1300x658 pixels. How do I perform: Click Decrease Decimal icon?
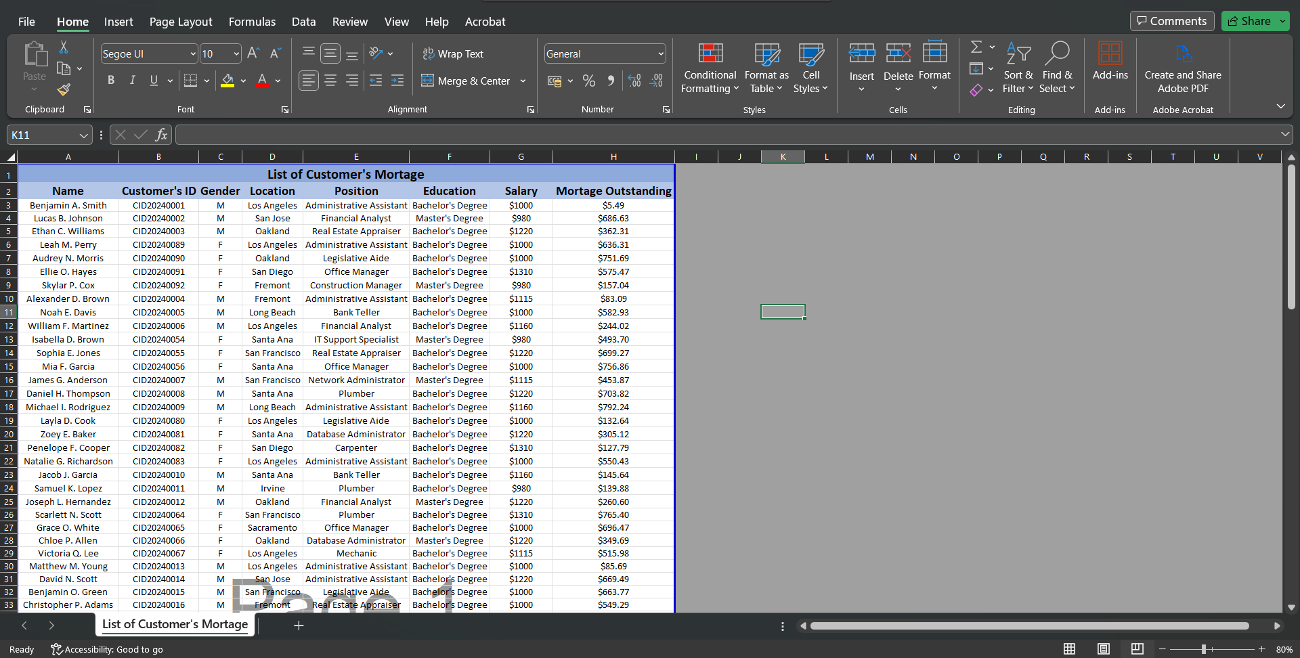pos(656,81)
